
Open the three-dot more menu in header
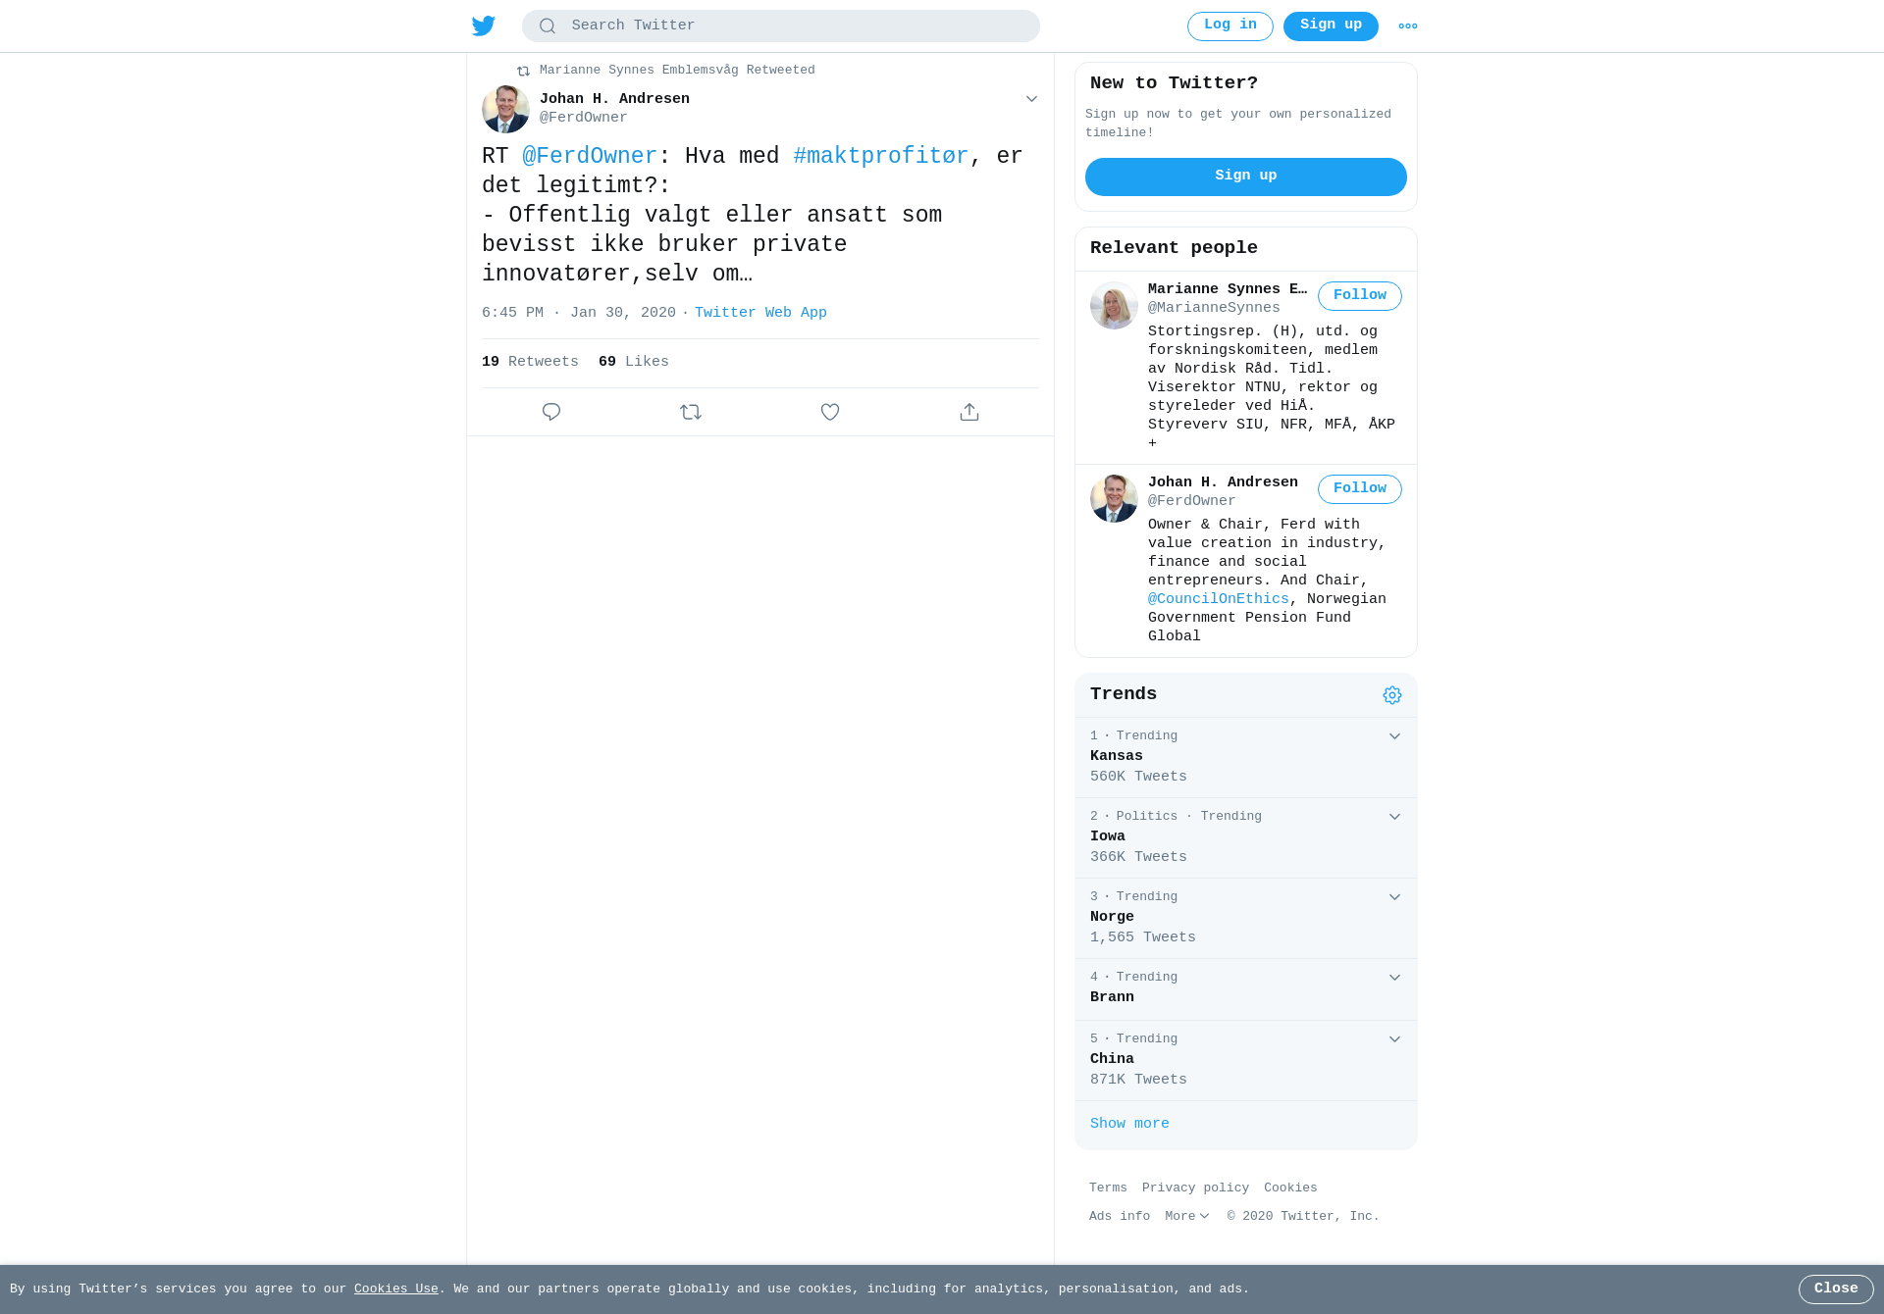1408,26
